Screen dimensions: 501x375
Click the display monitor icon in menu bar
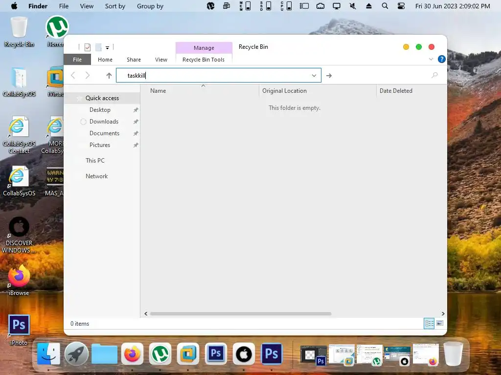coord(337,6)
